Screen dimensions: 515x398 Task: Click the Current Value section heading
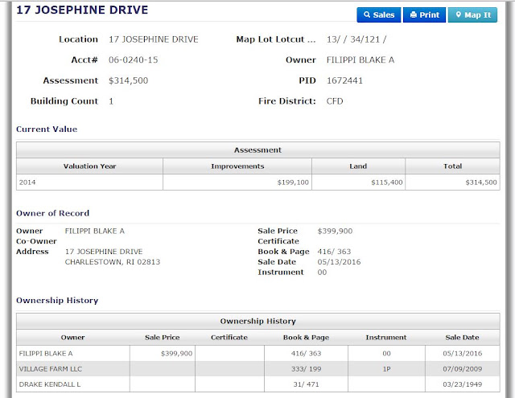pos(47,129)
